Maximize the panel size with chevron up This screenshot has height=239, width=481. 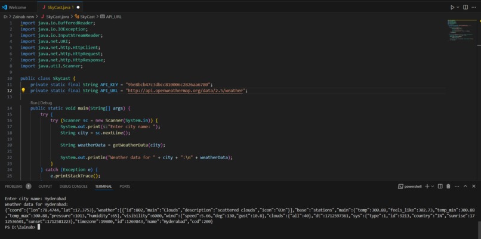tap(465, 187)
